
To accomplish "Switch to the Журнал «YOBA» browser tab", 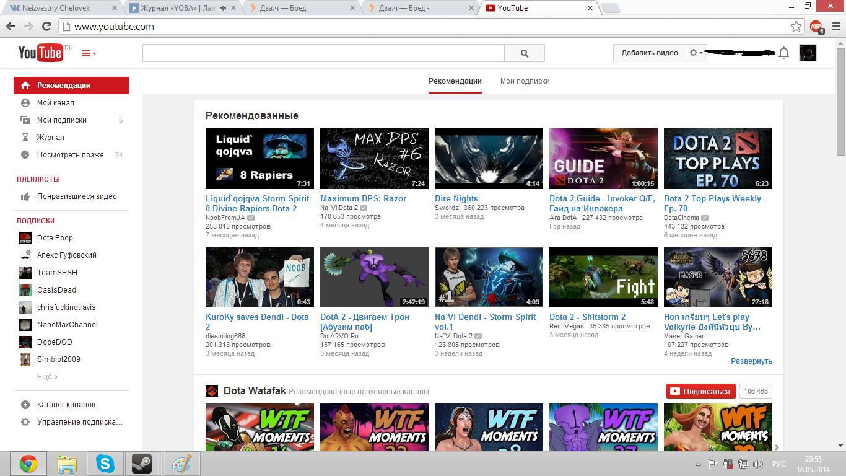I will (x=181, y=8).
